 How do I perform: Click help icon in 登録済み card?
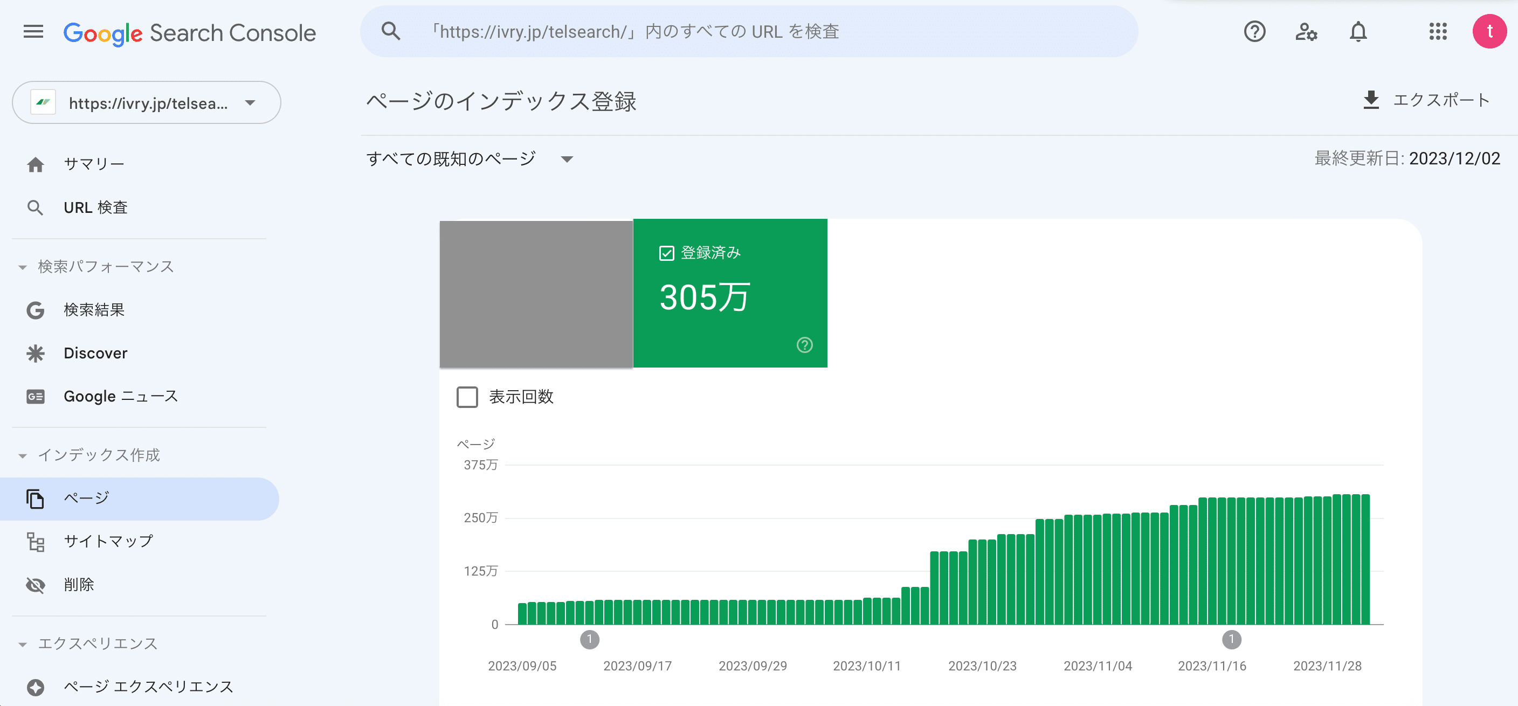[804, 345]
